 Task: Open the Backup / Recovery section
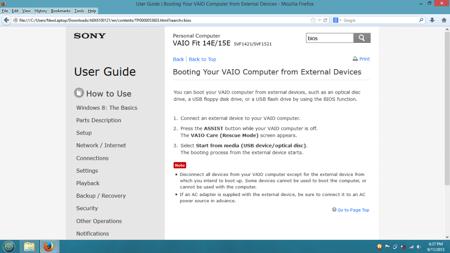101,196
